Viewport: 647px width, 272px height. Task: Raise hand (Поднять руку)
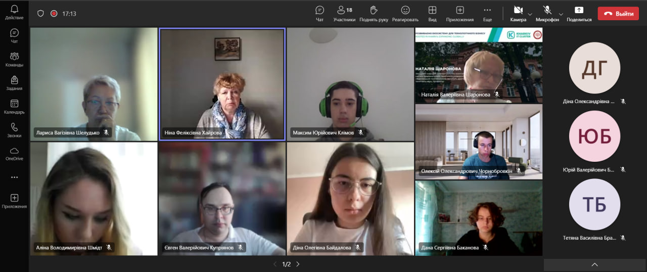[374, 14]
